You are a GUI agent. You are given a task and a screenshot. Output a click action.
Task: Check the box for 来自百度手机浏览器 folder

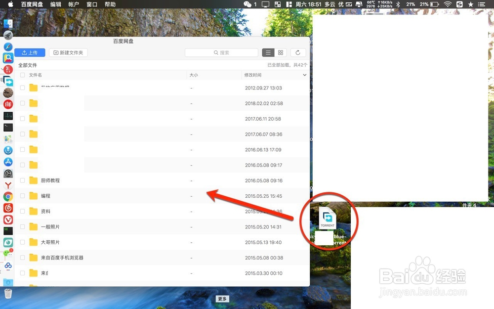(22, 258)
